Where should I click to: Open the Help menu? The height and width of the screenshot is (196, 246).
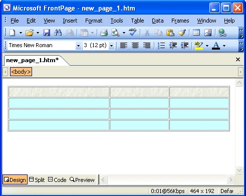coord(229,21)
